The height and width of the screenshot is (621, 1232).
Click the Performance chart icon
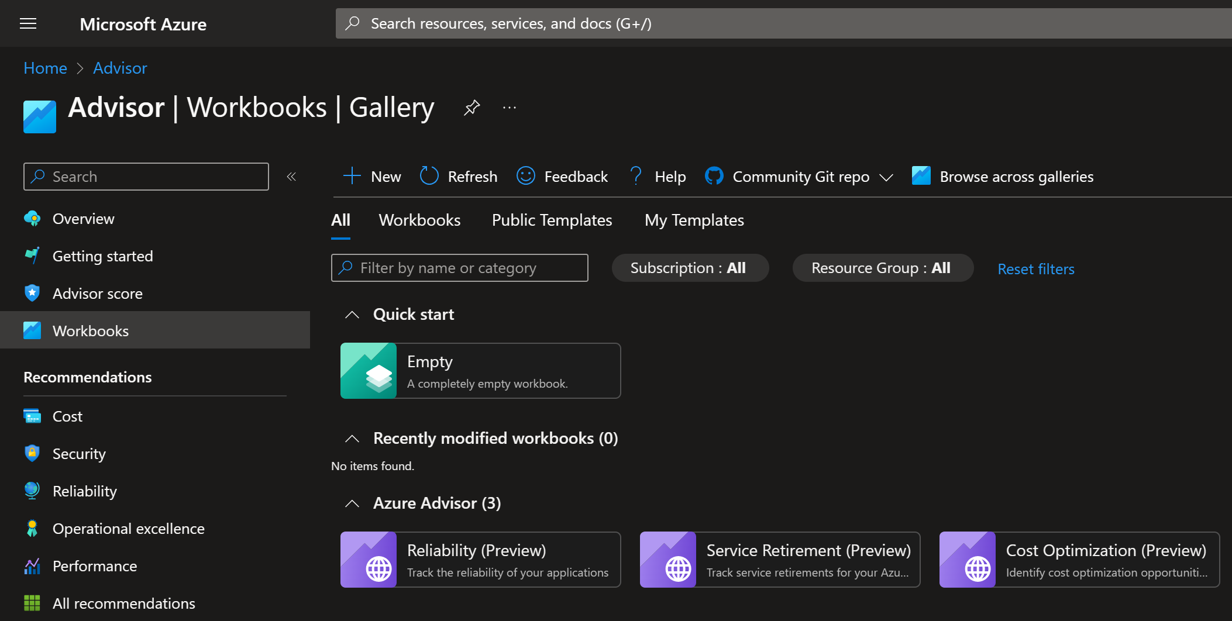(x=32, y=566)
